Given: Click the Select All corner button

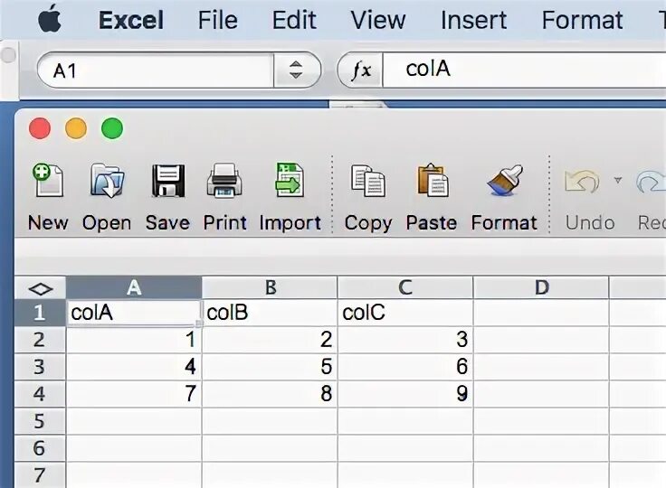Looking at the screenshot, I should [41, 288].
